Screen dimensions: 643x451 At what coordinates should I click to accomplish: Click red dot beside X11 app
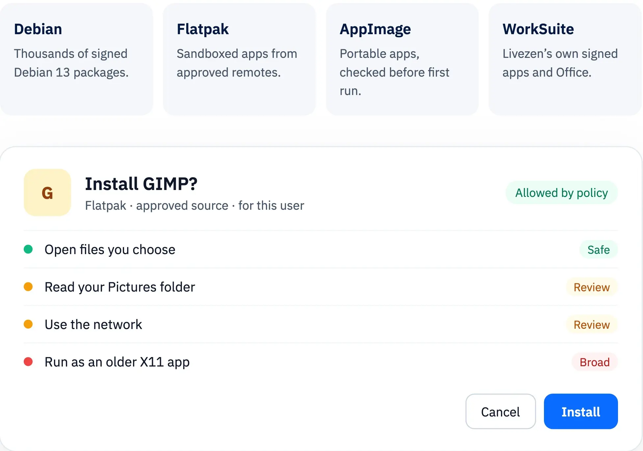(28, 362)
